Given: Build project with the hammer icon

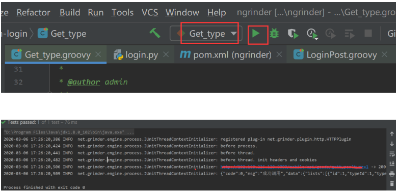Looking at the screenshot, I should point(154,33).
